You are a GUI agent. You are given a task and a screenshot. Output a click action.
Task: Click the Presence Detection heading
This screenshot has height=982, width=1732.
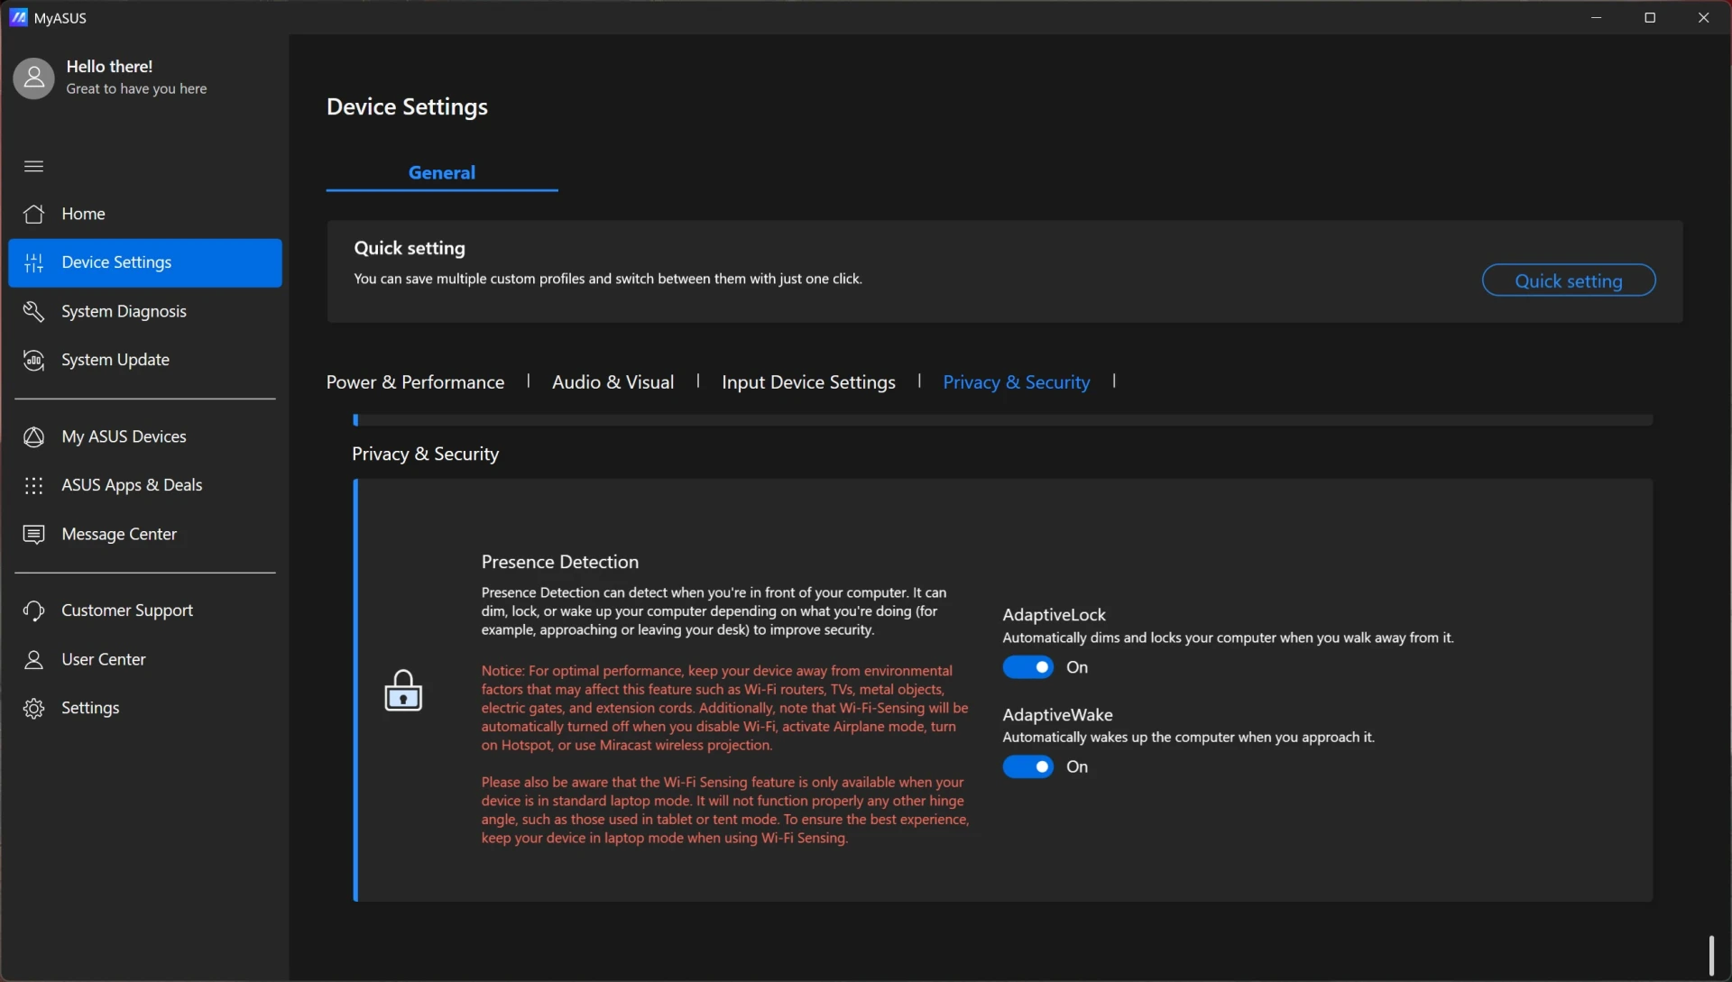click(x=559, y=562)
